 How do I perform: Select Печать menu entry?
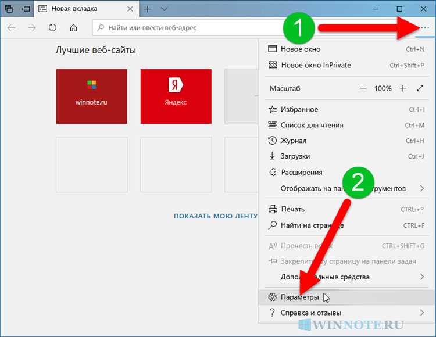pos(346,209)
